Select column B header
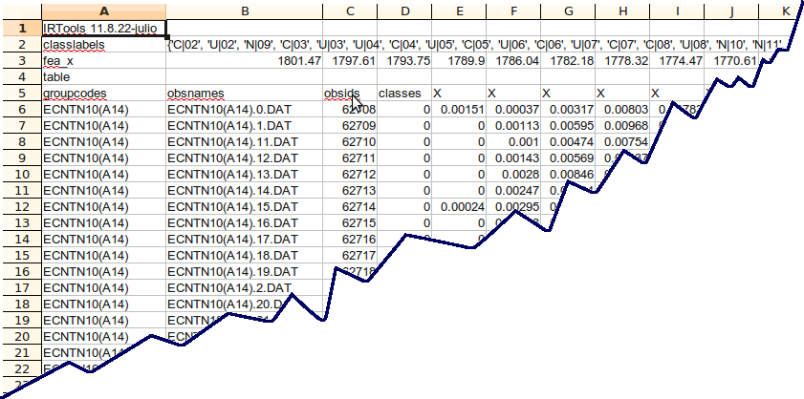 click(x=245, y=11)
